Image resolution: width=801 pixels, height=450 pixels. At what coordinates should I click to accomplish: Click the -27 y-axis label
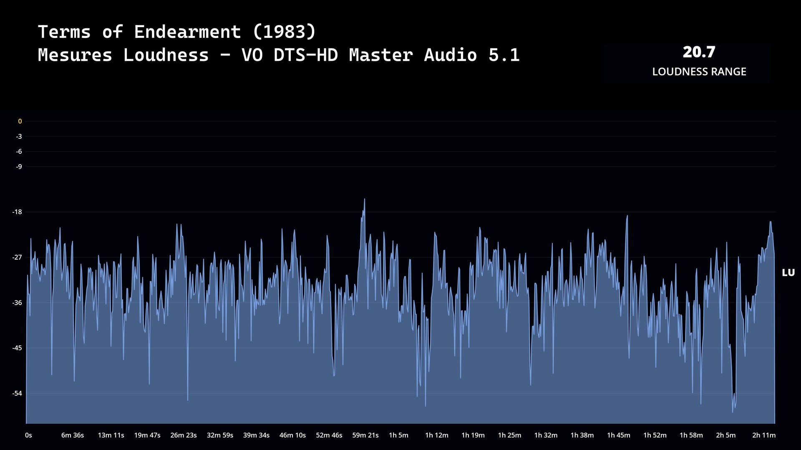coord(17,257)
